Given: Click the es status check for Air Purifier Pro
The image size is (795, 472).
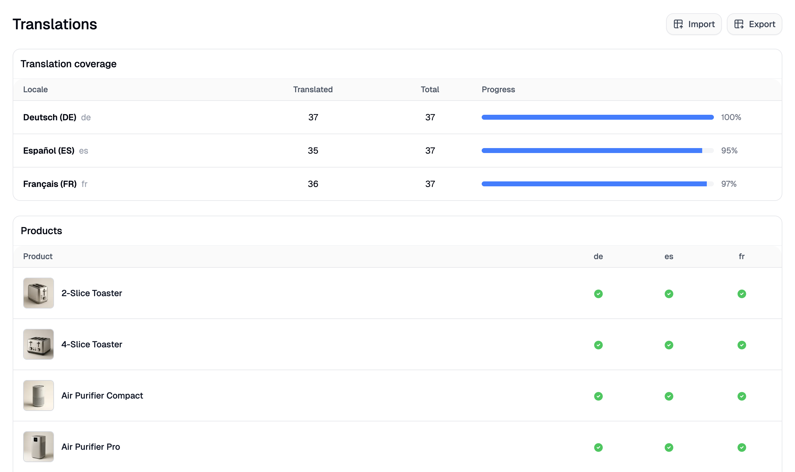Looking at the screenshot, I should pyautogui.click(x=669, y=447).
